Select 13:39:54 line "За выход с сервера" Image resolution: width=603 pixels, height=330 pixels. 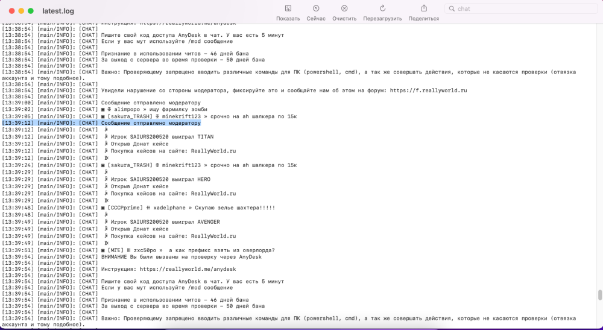click(133, 306)
